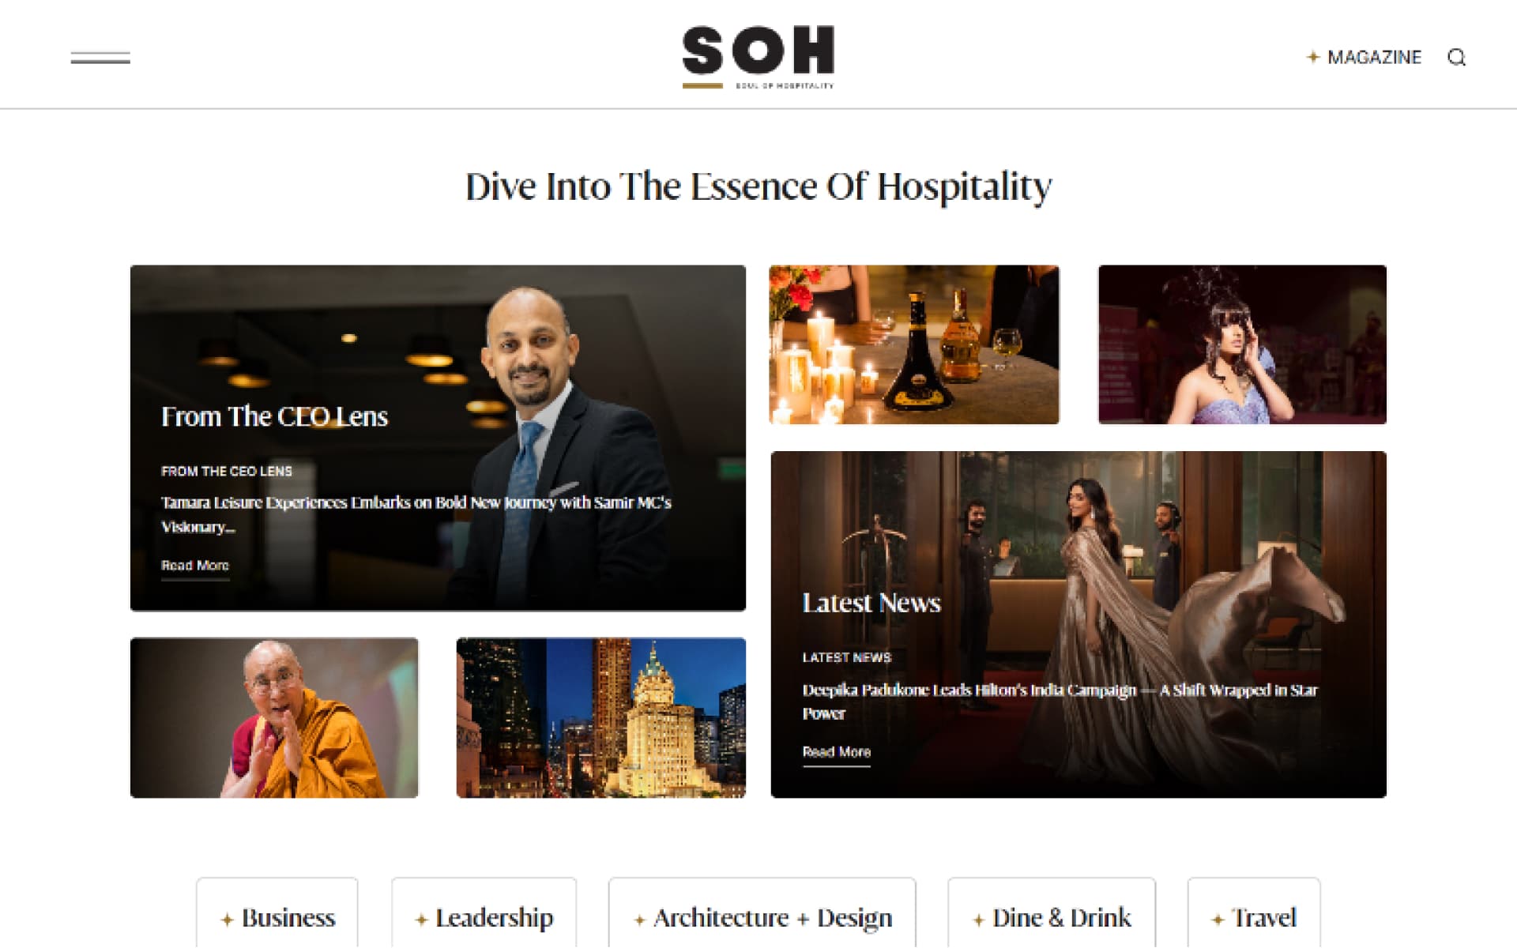1517x948 pixels.
Task: Click the SOH logo
Action: pos(758,57)
